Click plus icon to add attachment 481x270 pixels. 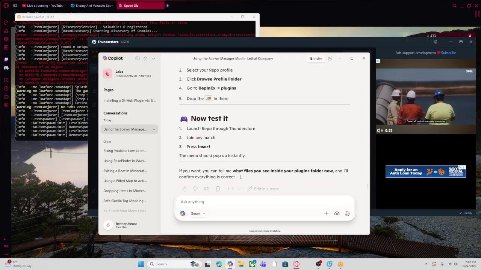tap(326, 214)
